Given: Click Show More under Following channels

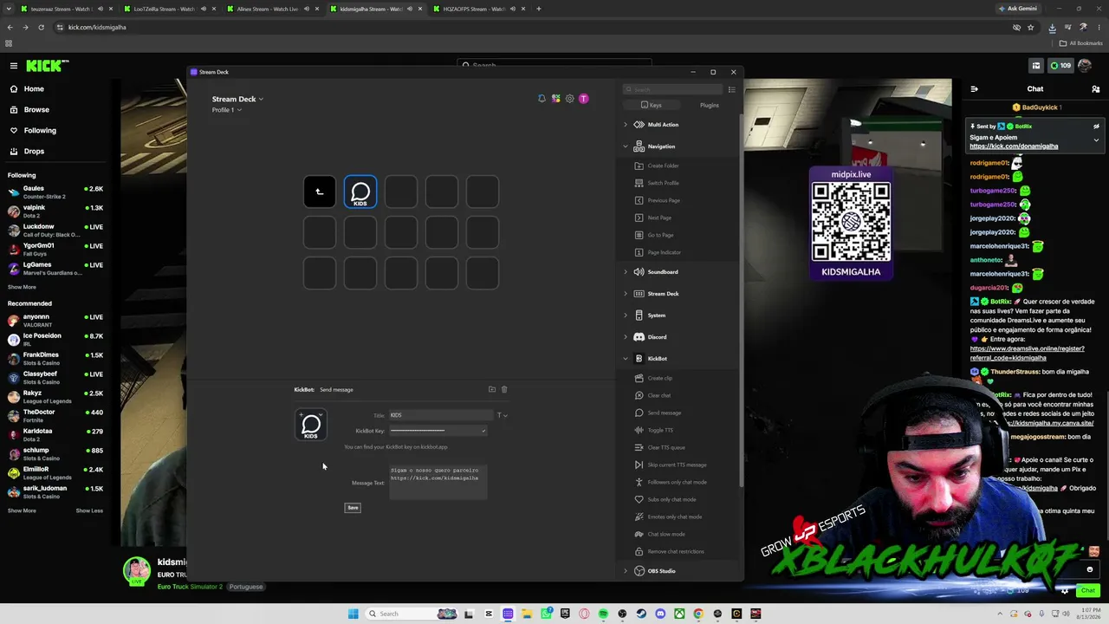Looking at the screenshot, I should [22, 287].
